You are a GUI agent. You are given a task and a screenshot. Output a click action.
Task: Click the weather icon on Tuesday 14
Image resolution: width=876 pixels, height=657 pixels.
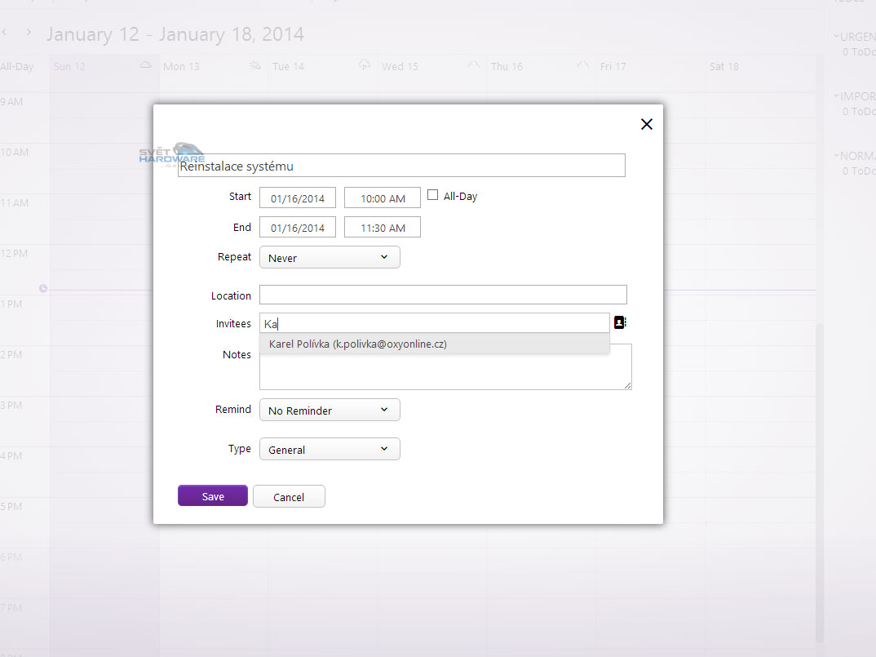click(x=365, y=65)
